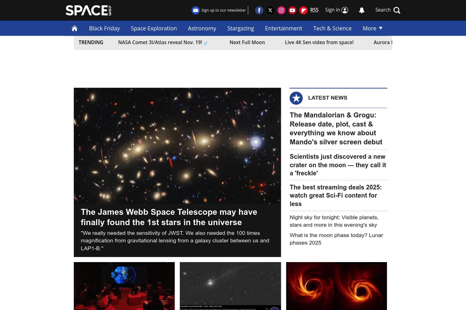Open What is the moon phase today article

point(336,239)
